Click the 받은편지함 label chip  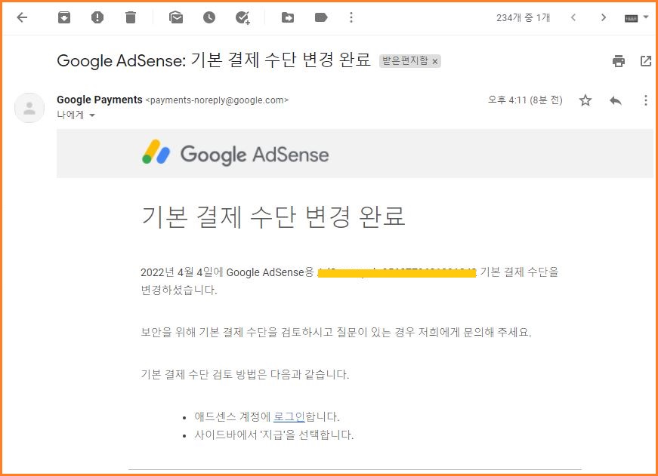[405, 61]
